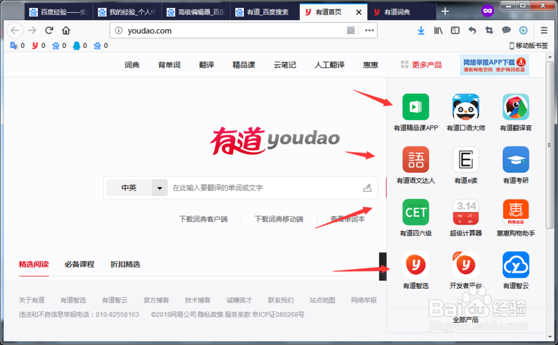Close the 有道首页 tab
Image resolution: width=558 pixels, height=345 pixels.
359,12
